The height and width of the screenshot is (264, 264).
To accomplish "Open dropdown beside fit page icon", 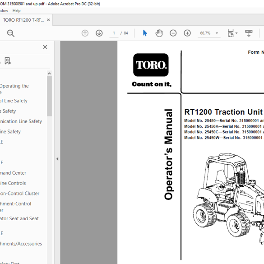I will (x=236, y=33).
